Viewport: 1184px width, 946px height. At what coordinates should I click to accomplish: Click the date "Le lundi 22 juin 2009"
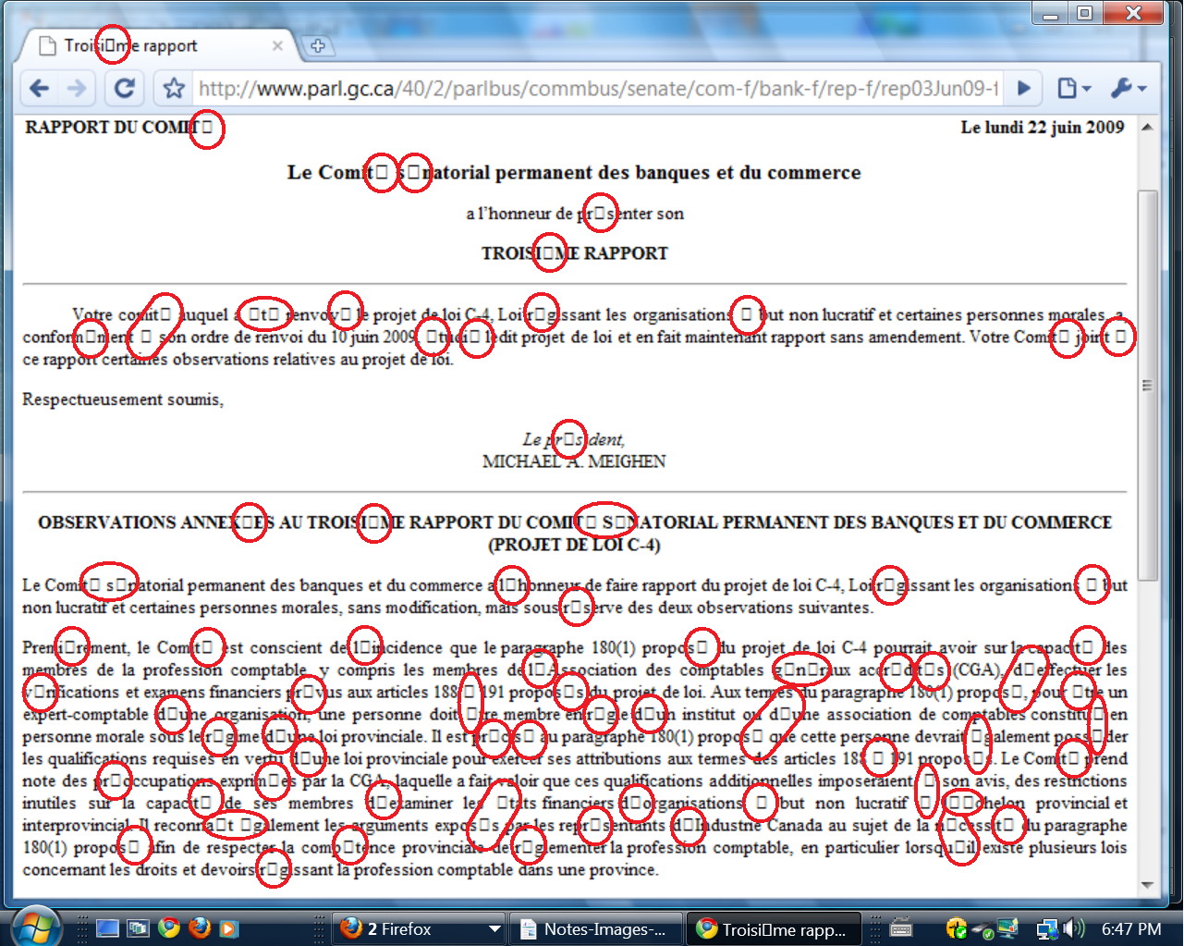(1043, 128)
